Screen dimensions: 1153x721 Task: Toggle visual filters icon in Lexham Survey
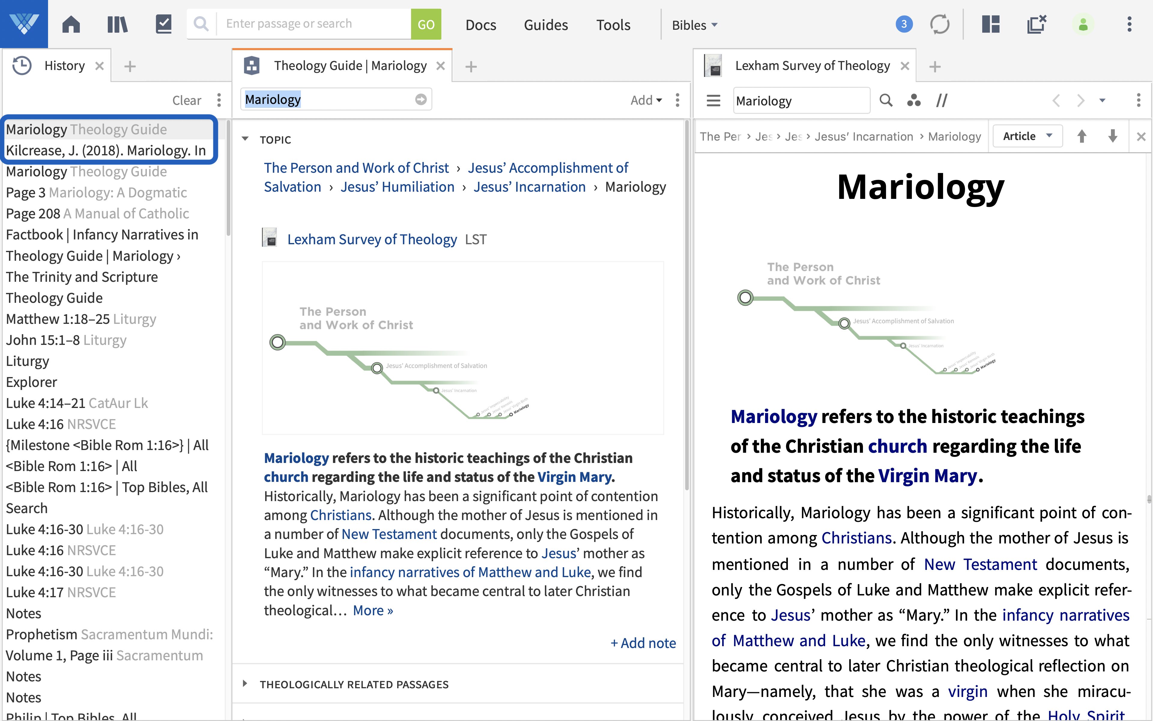pyautogui.click(x=913, y=100)
